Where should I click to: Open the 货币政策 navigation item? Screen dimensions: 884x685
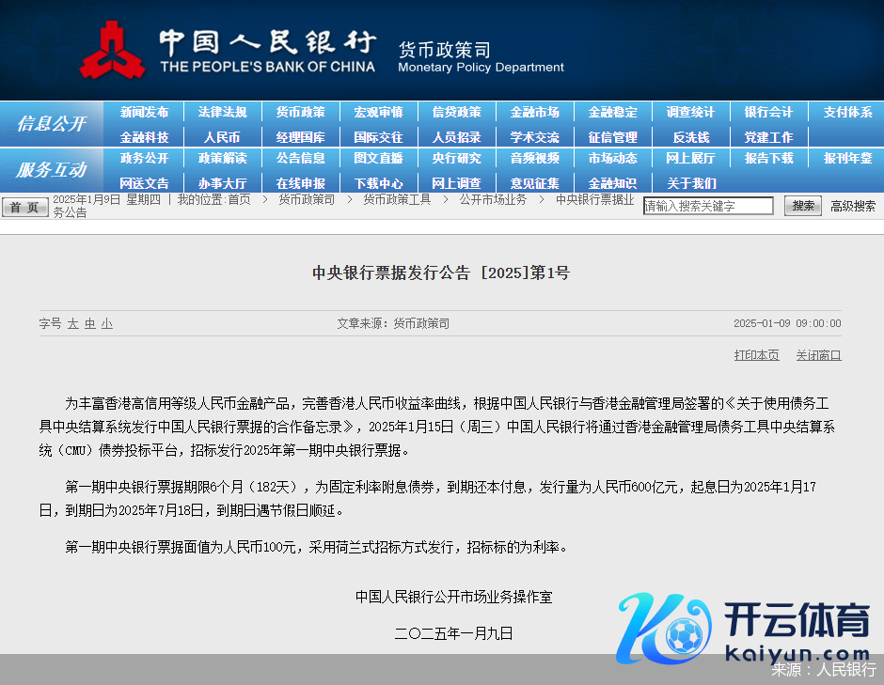(301, 112)
